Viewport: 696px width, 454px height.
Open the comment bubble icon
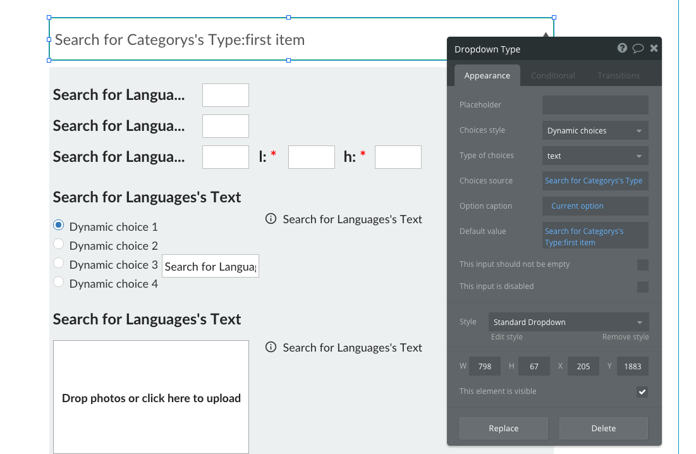click(x=638, y=48)
